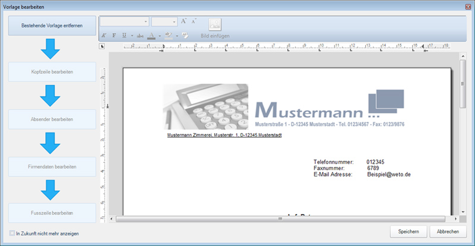Screen dimensions: 475x246
Task: Click the ruler tab-stop type selector
Action: click(102, 46)
